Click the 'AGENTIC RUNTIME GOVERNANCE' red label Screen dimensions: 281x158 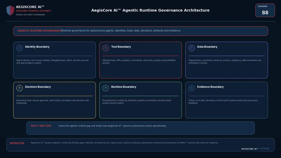39,31
